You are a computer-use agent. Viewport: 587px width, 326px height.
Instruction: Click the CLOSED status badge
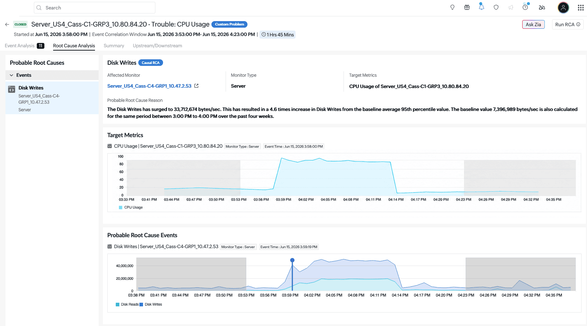click(20, 24)
